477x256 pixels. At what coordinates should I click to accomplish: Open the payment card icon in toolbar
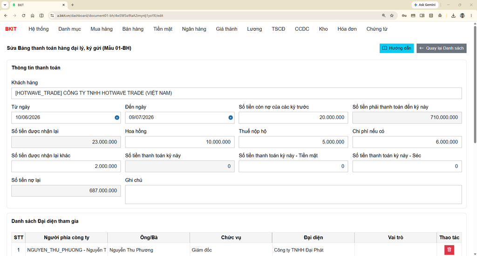tap(413, 15)
